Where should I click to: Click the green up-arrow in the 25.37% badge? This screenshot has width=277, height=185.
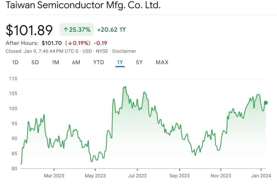pos(66,30)
